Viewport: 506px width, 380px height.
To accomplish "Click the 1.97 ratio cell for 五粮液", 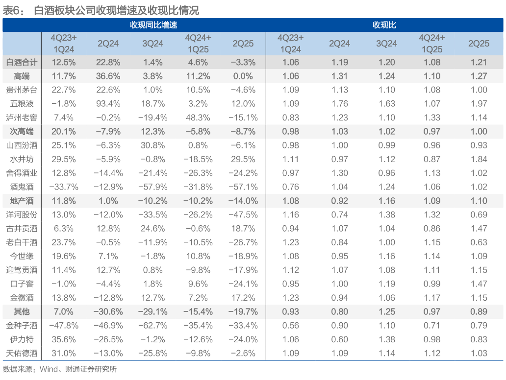I will pos(478,104).
